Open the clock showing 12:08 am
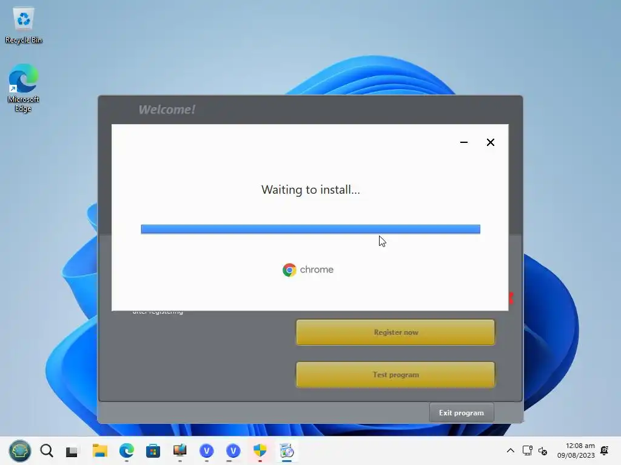This screenshot has width=621, height=465. coord(576,450)
